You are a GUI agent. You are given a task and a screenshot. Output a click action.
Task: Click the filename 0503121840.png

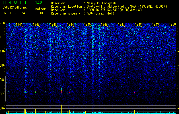point(15,7)
